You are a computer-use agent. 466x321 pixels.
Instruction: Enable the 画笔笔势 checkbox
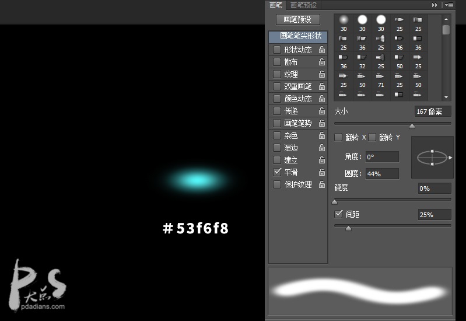(277, 123)
